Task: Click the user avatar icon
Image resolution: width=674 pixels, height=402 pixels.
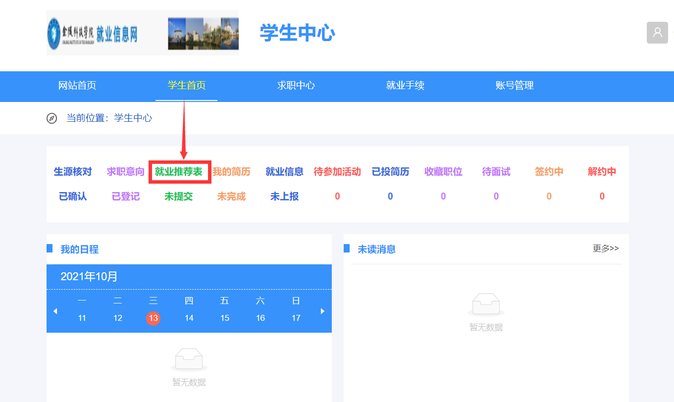Action: point(657,33)
